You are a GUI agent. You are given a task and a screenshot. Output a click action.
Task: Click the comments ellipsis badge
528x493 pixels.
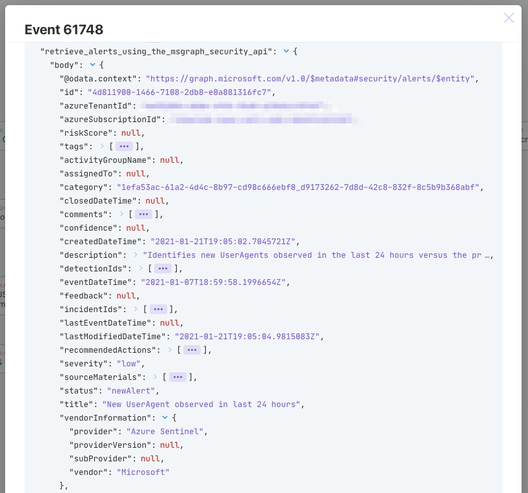point(143,215)
